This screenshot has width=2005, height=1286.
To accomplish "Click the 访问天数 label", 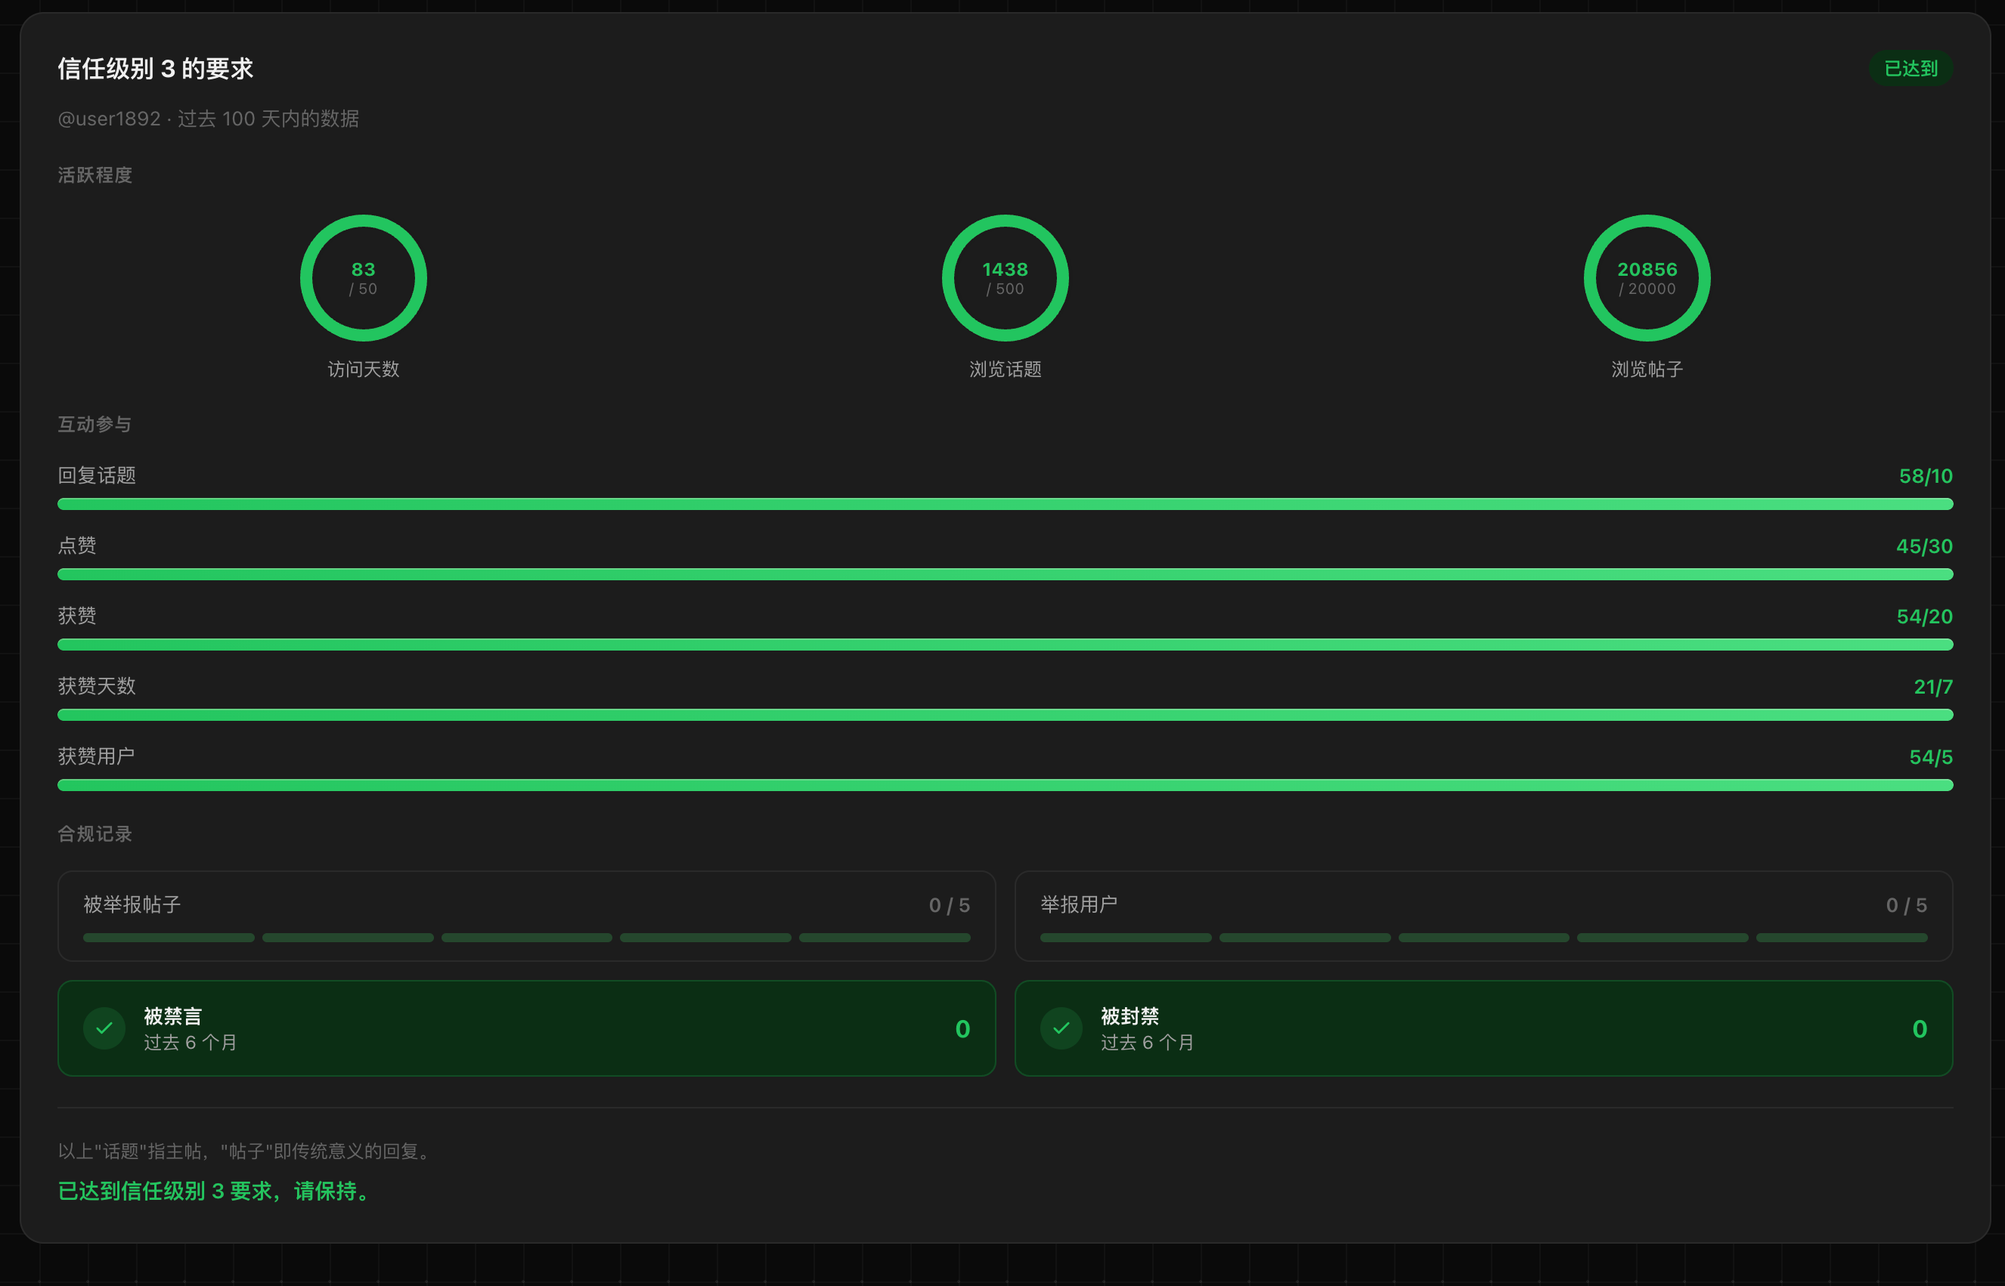I will point(364,369).
